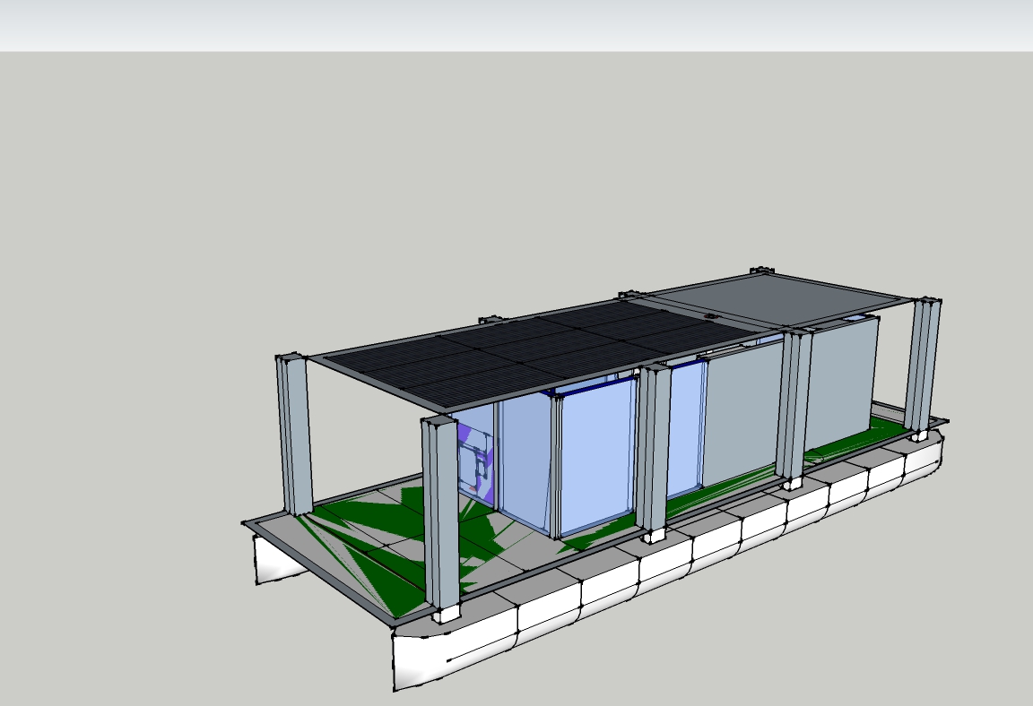
Task: Select the nearest front corner column
Action: pos(440,512)
